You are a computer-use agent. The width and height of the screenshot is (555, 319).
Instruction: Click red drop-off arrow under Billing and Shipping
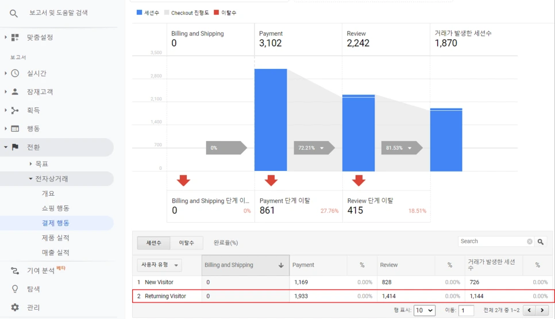pos(183,180)
